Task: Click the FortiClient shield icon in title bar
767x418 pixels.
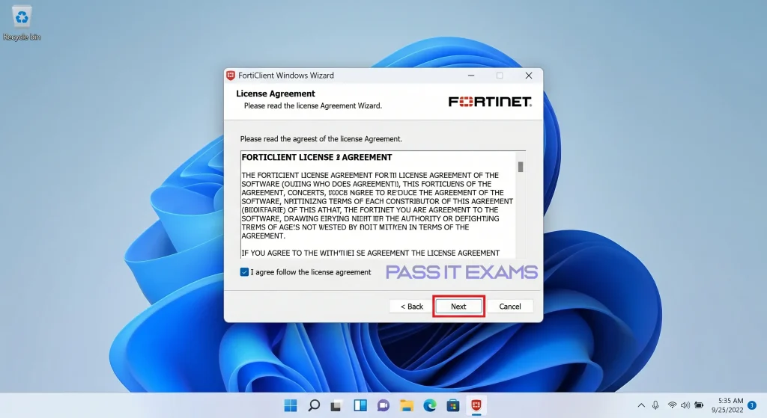Action: tap(231, 76)
